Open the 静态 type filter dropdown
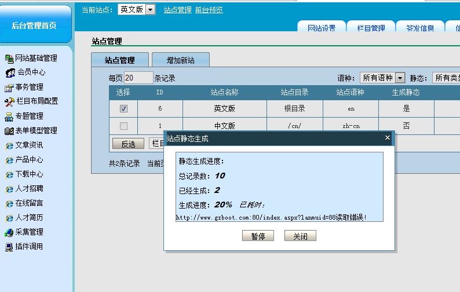This screenshot has width=460, height=292. (x=446, y=78)
